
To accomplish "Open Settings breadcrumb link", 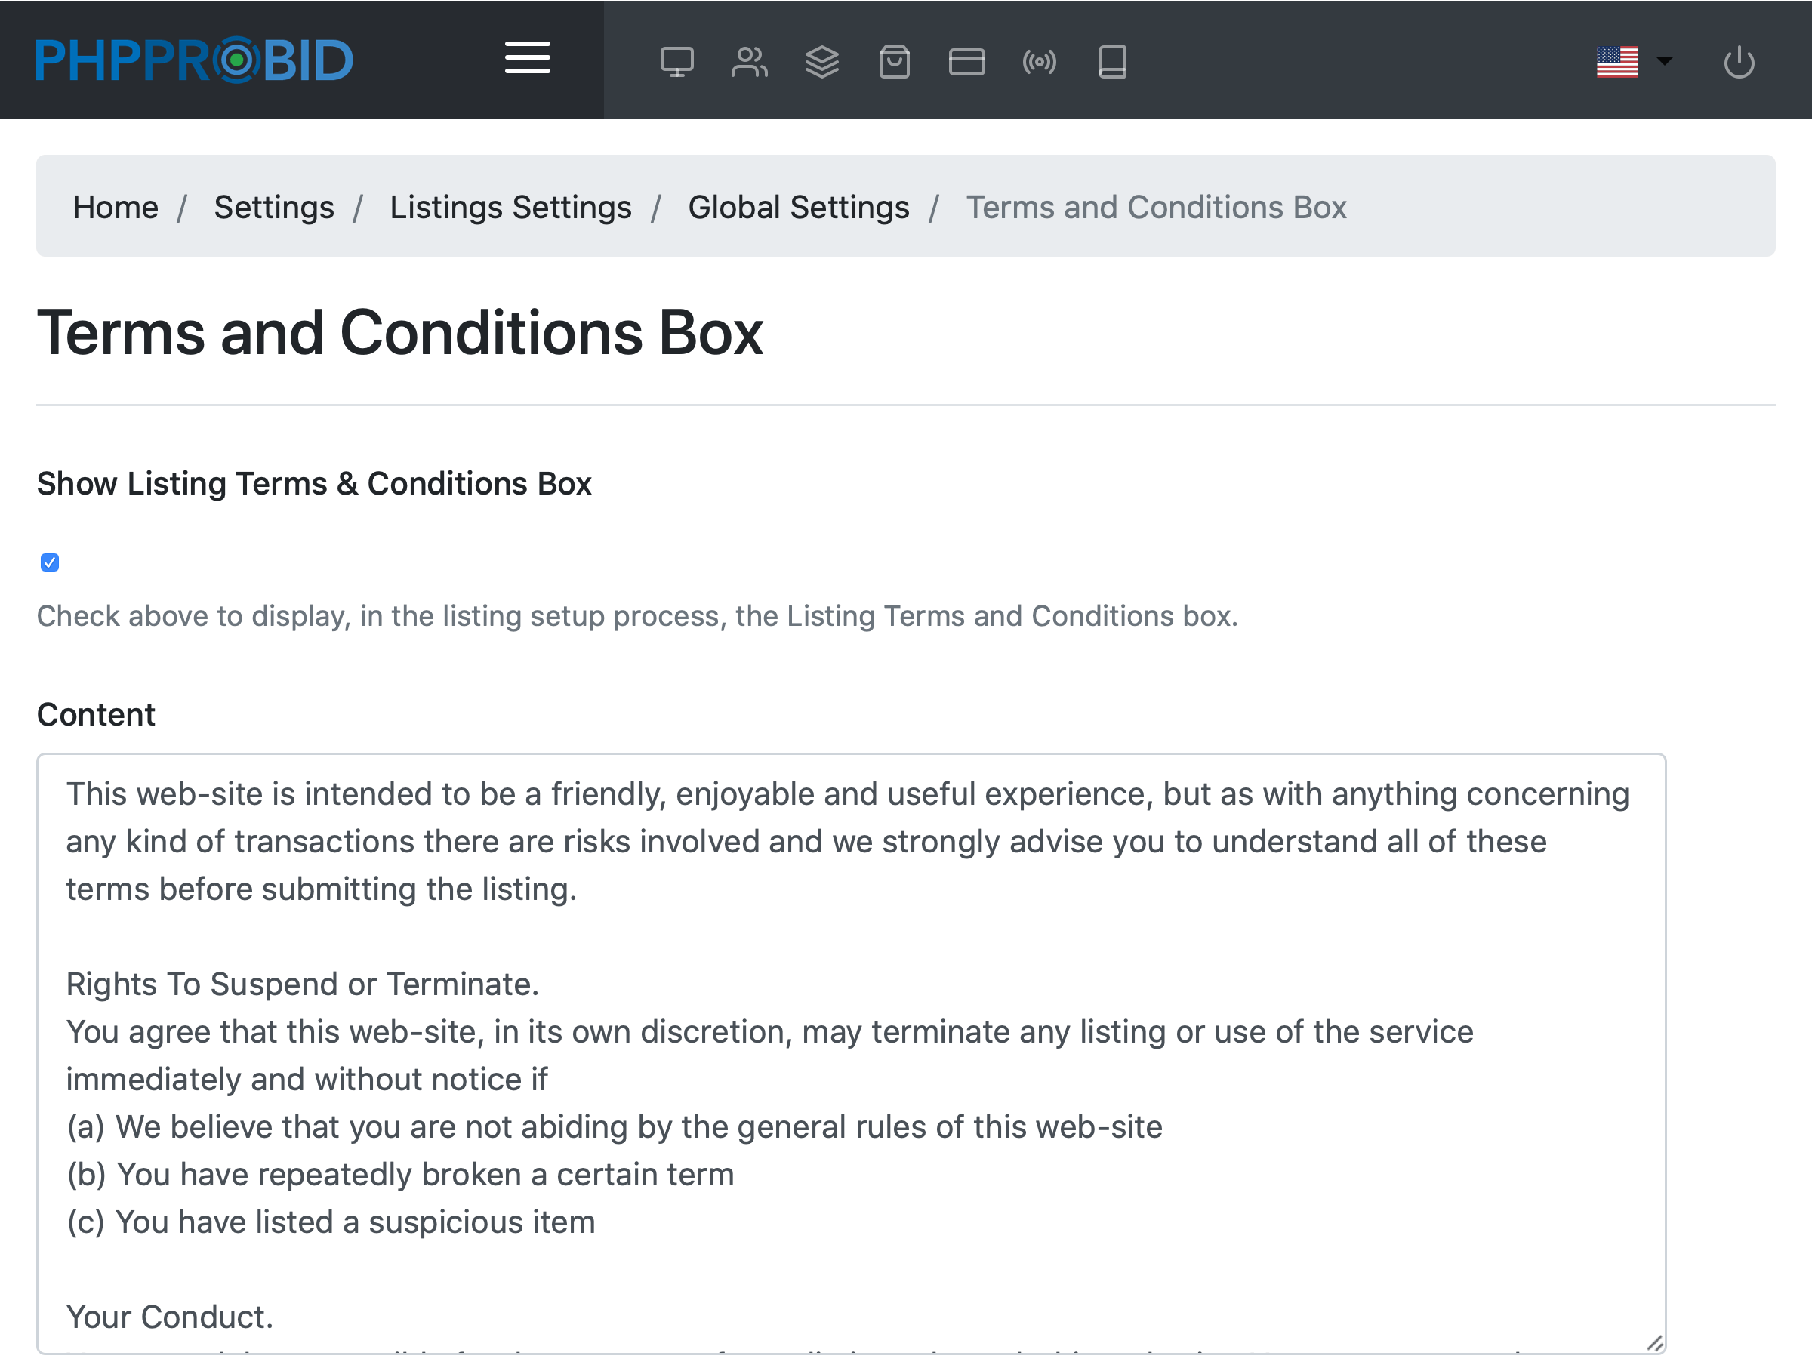I will pos(273,208).
